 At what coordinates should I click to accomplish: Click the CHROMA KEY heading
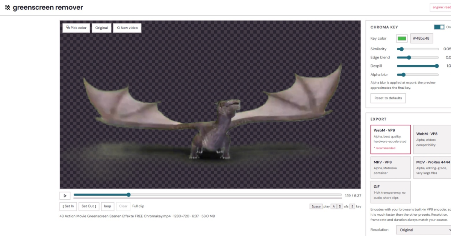coord(384,27)
